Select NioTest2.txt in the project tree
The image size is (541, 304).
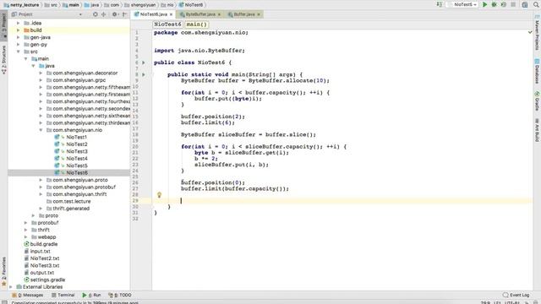point(45,258)
